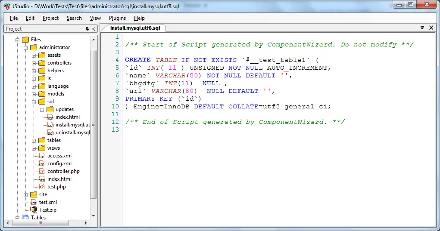Open the Help menu
440x231 pixels.
coord(139,18)
